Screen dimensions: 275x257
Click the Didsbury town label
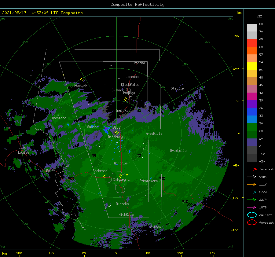[x=116, y=137]
